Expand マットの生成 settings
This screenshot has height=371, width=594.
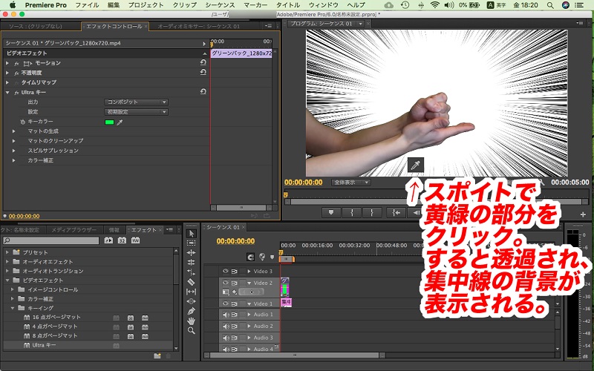tap(13, 131)
